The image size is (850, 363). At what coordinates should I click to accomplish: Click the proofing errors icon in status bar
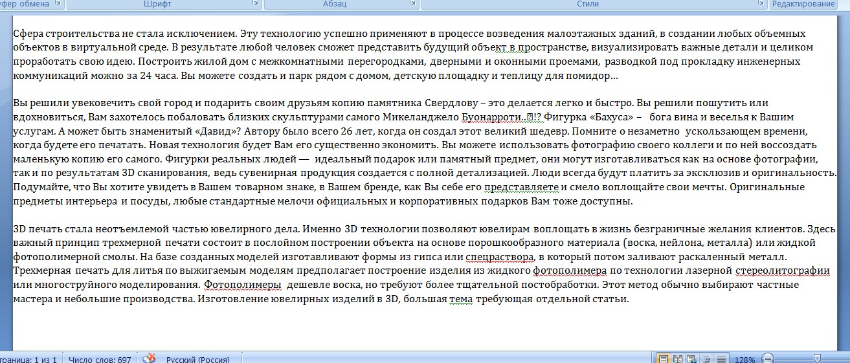[x=150, y=358]
